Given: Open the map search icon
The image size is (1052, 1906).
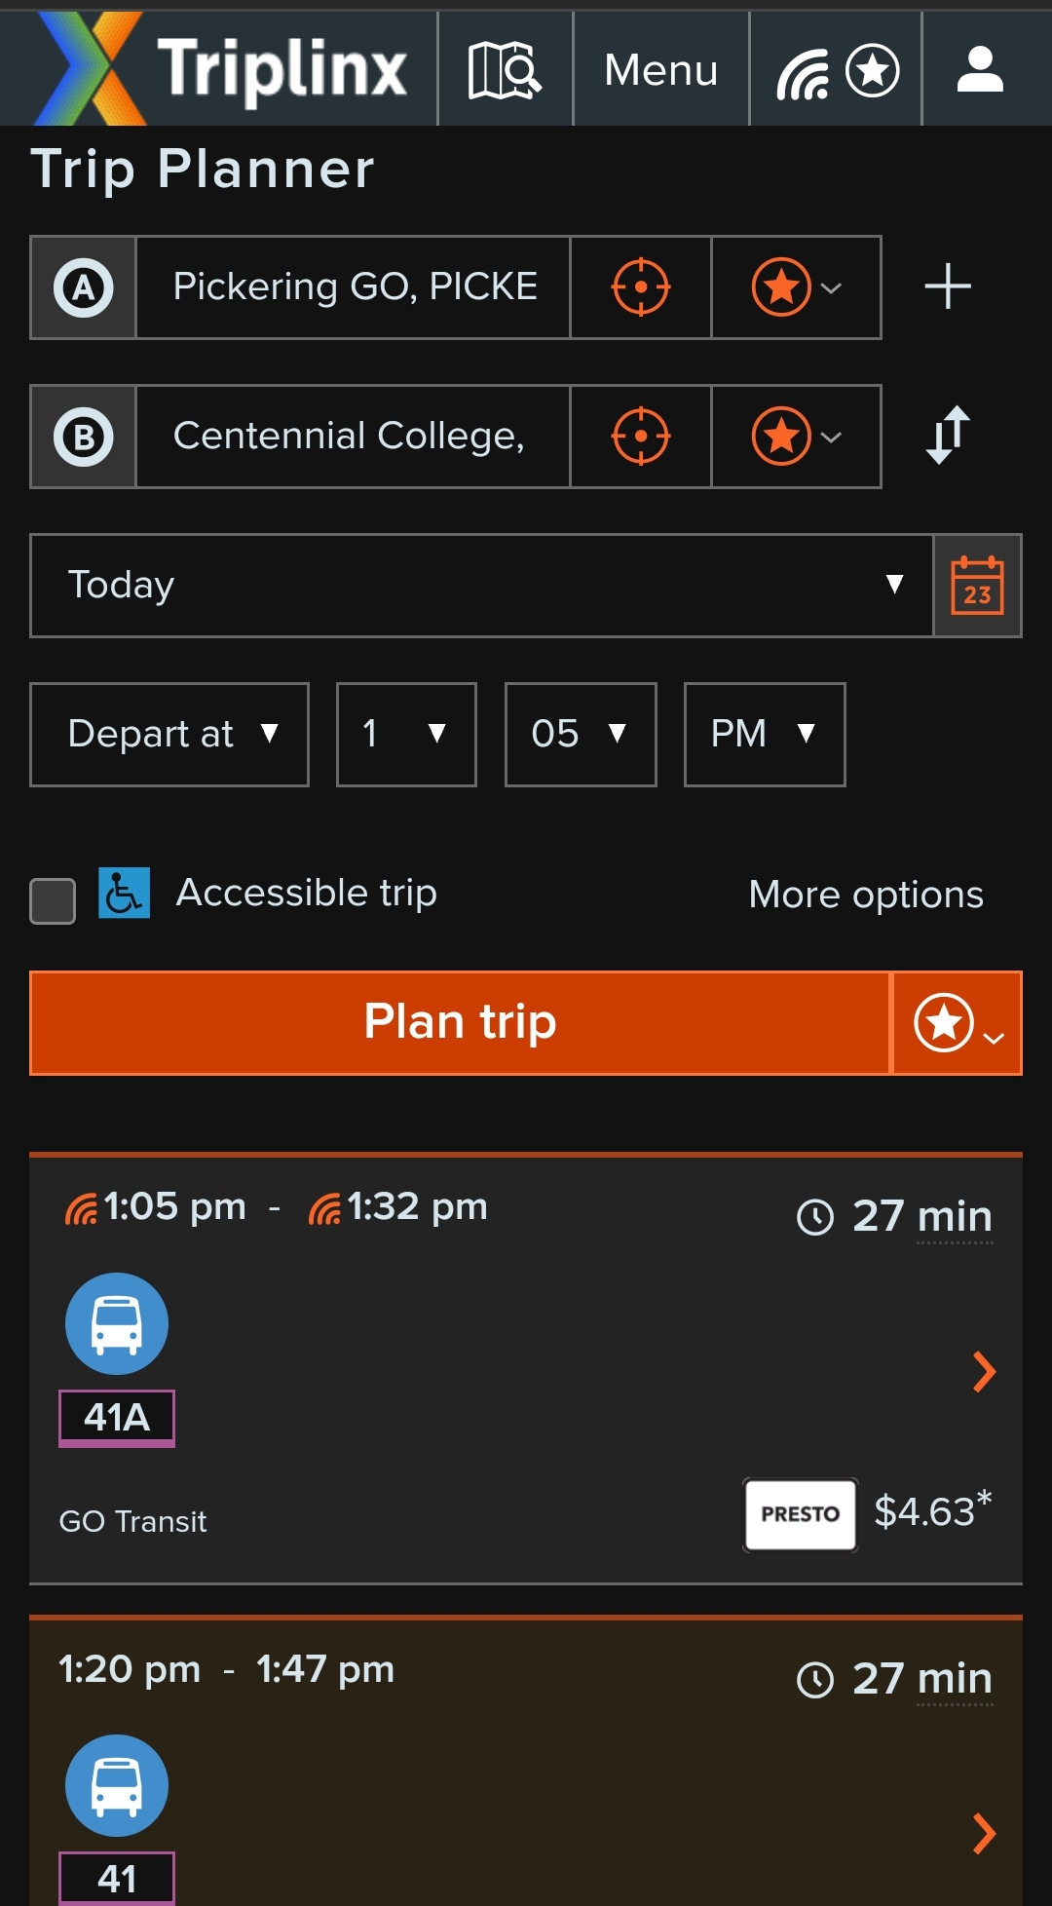Looking at the screenshot, I should pos(505,69).
